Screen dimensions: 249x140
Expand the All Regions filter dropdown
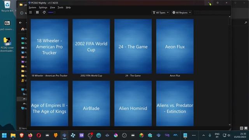(182, 12)
